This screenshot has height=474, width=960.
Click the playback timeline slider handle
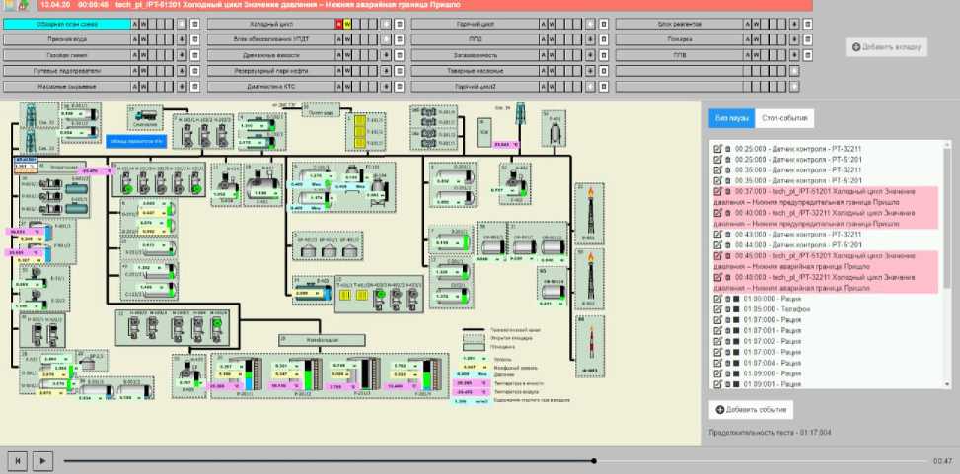(594, 460)
